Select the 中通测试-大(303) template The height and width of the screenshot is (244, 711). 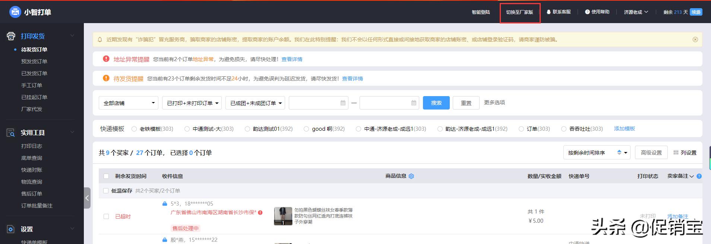tap(187, 129)
